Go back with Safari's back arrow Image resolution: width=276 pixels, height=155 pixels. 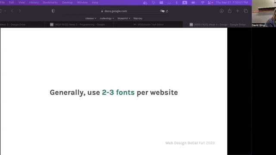click(12, 11)
